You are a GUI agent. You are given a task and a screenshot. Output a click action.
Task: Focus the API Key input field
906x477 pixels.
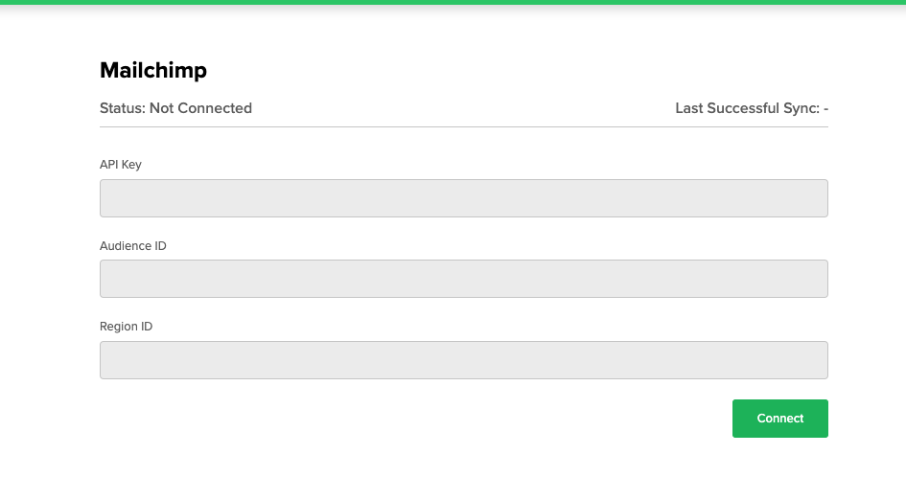[463, 198]
